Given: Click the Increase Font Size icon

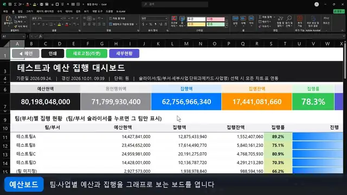Looking at the screenshot, I should [72, 18].
